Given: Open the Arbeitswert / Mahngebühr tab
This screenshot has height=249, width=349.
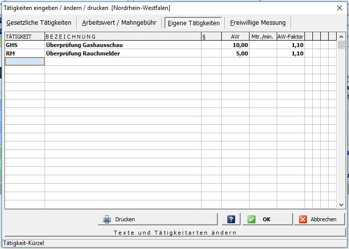Looking at the screenshot, I should click(x=119, y=23).
